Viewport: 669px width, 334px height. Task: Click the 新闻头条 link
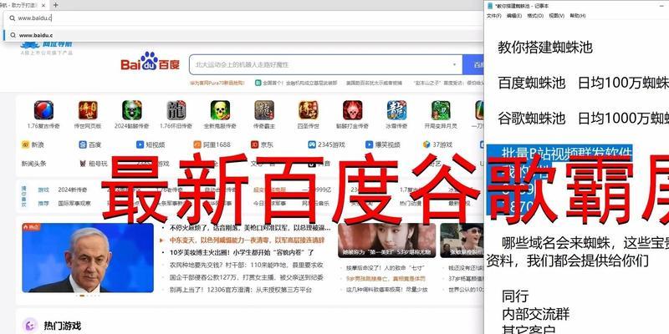coord(33,163)
